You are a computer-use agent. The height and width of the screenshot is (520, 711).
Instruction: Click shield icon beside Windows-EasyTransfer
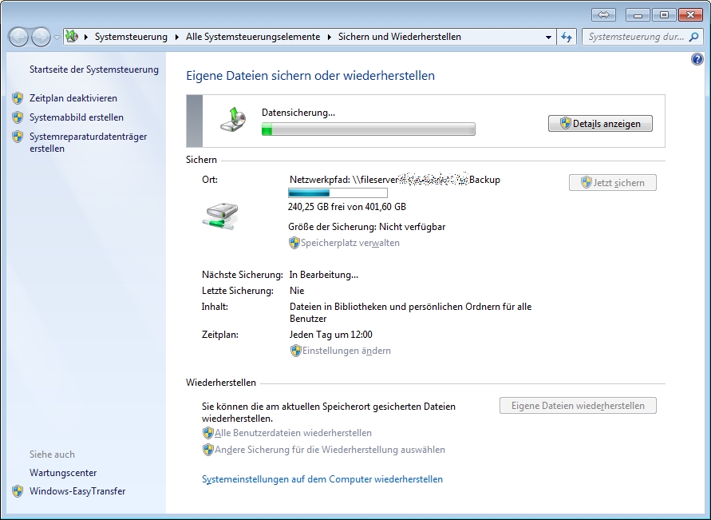coord(18,491)
